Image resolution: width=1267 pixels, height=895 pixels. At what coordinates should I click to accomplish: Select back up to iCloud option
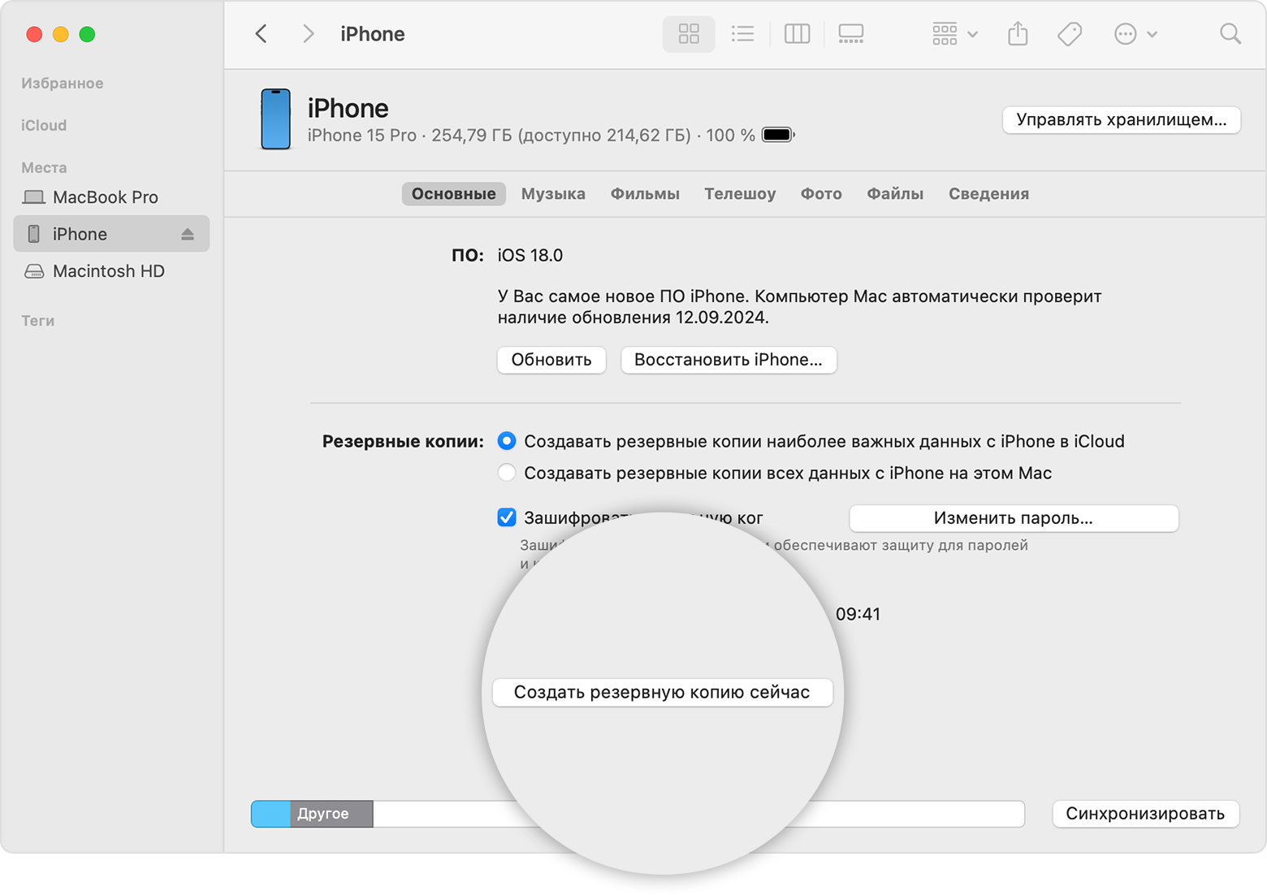507,441
